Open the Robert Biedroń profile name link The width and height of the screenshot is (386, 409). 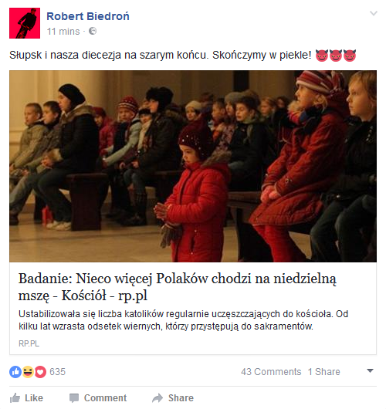pos(88,16)
